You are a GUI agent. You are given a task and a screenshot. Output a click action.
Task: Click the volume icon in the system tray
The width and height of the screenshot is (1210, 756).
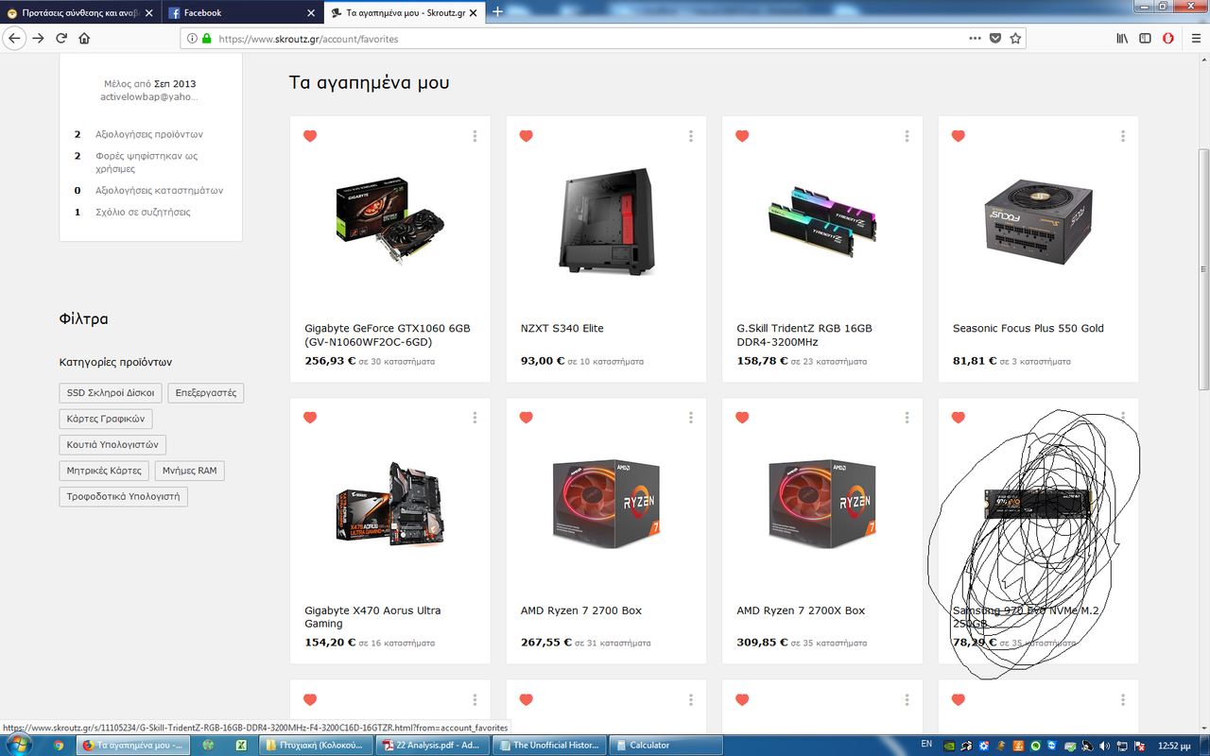click(x=1103, y=745)
